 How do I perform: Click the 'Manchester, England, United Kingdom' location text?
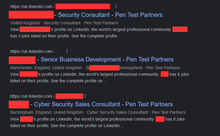click(46, 68)
